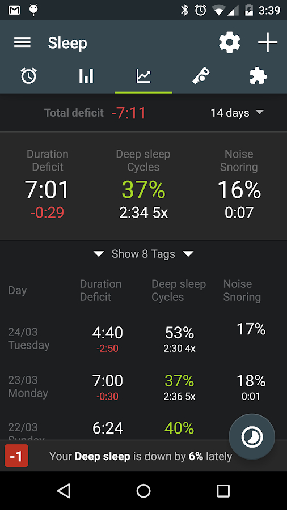Switch to the alarm clock tab
Image resolution: width=287 pixels, height=510 pixels.
[28, 76]
